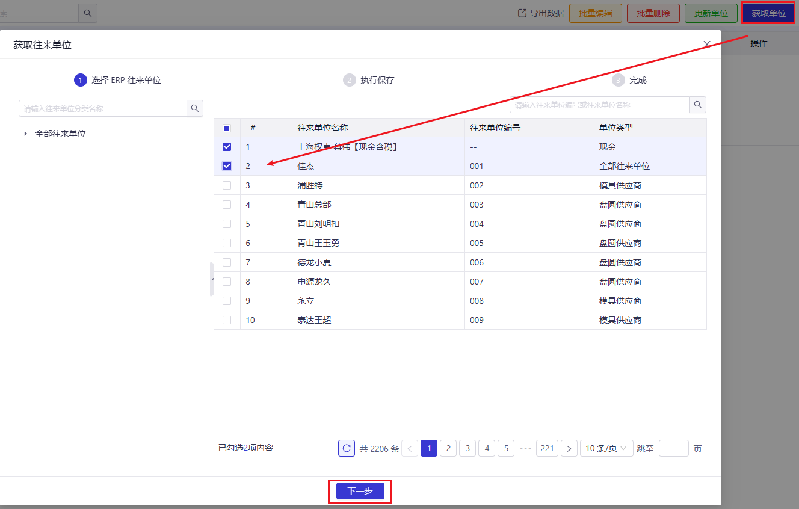Go to page 221
This screenshot has width=799, height=509.
click(x=547, y=448)
